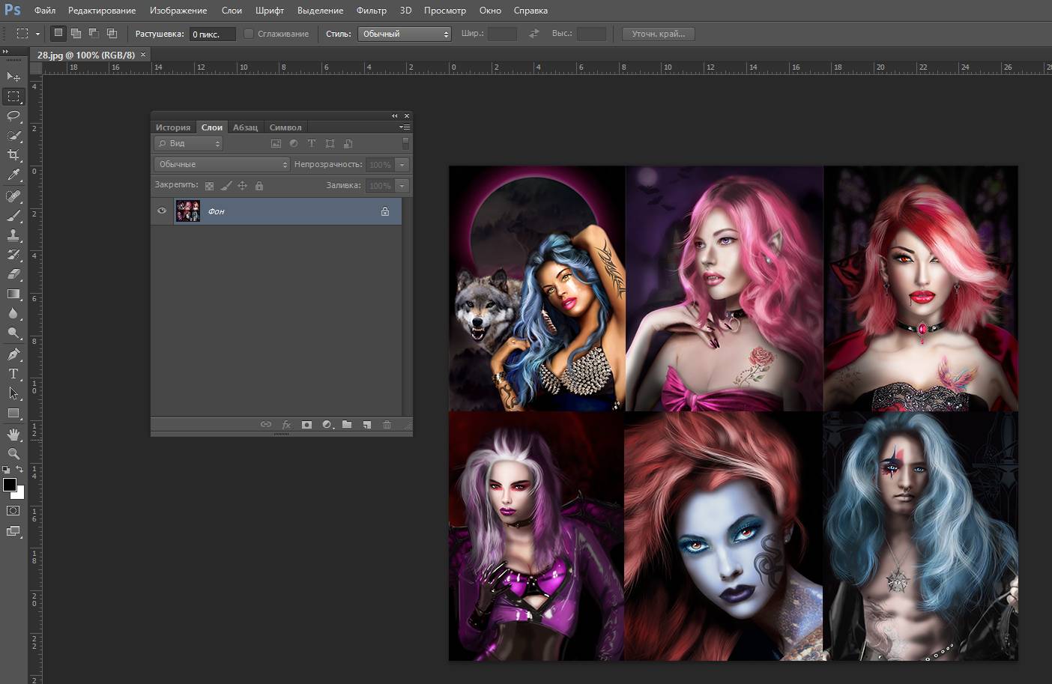Select the Crop tool

13,155
